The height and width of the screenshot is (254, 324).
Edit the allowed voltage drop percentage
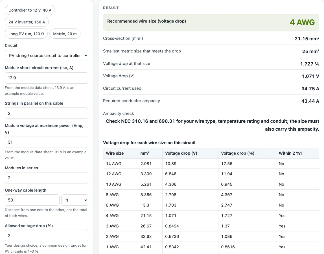[x=47, y=236]
